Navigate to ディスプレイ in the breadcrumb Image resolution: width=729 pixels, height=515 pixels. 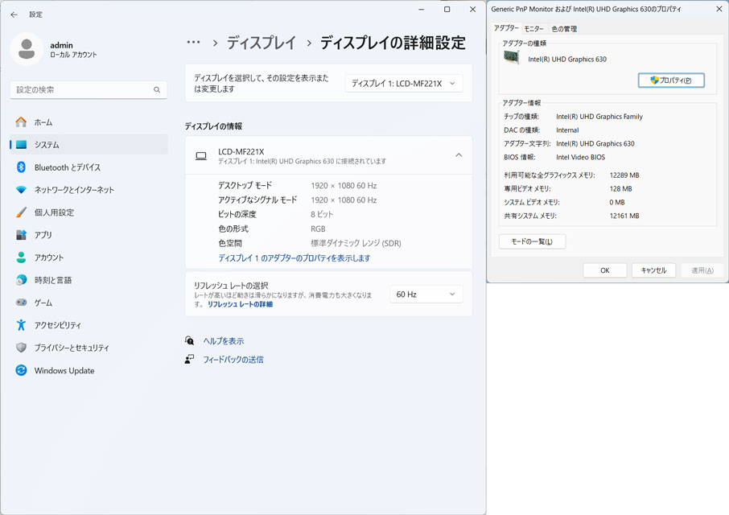click(262, 43)
